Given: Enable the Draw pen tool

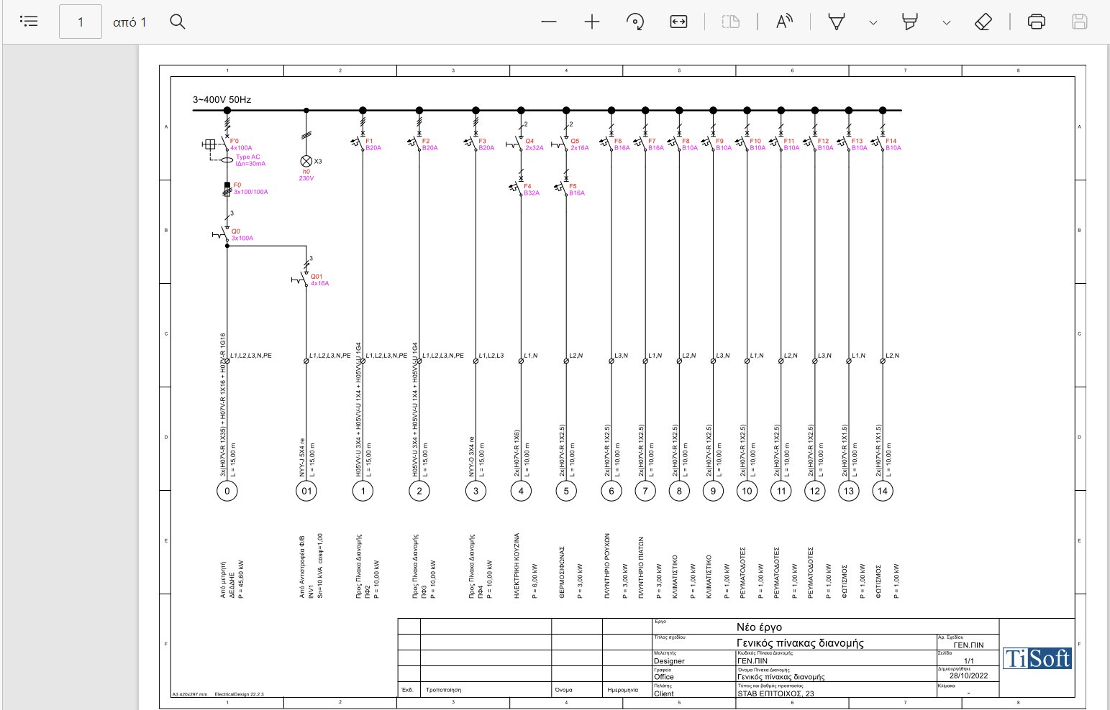Looking at the screenshot, I should (836, 22).
